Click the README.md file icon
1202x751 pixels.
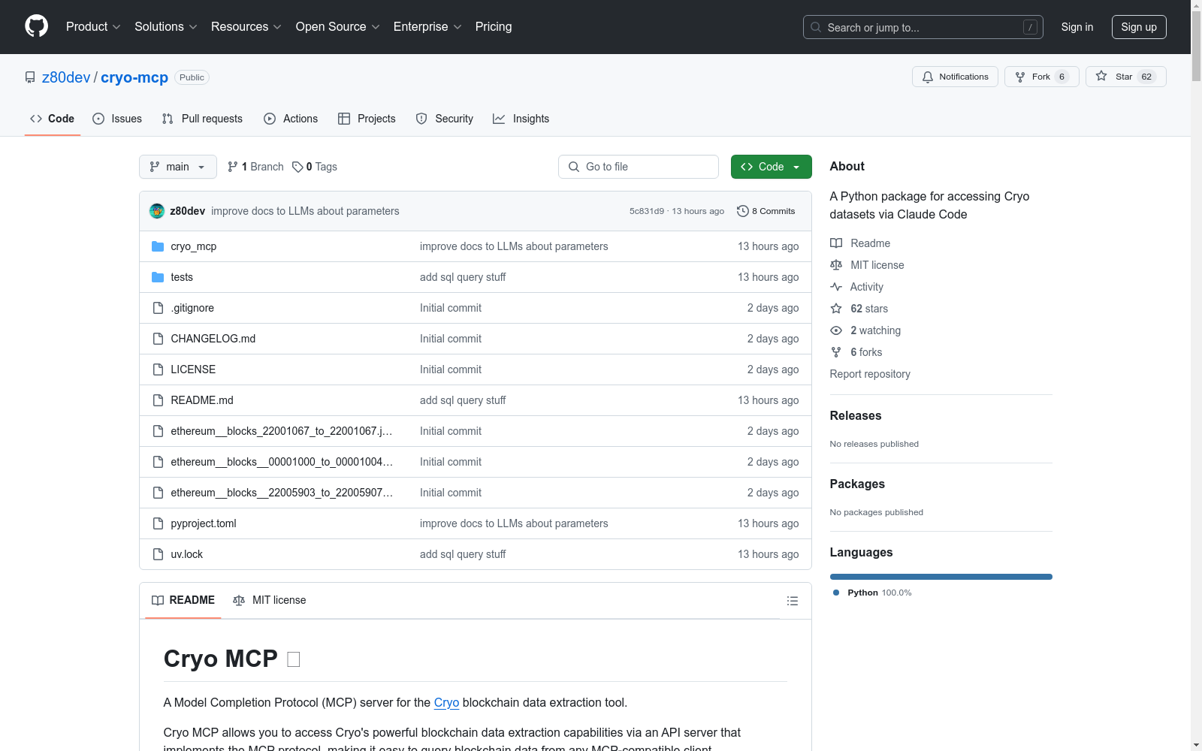tap(158, 400)
